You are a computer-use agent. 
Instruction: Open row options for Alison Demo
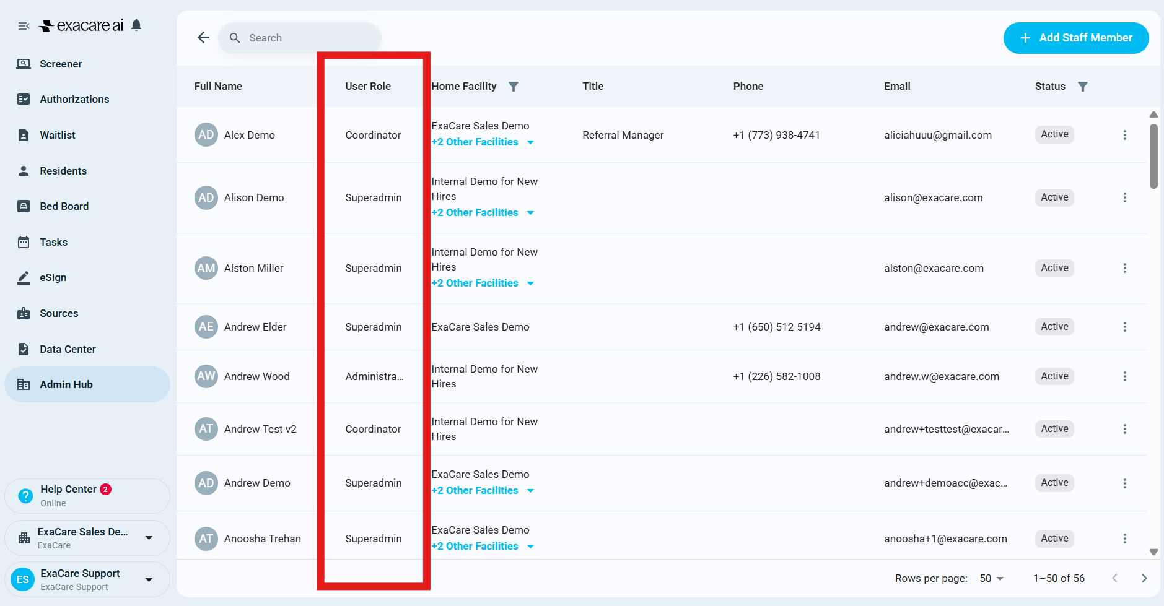click(x=1125, y=197)
